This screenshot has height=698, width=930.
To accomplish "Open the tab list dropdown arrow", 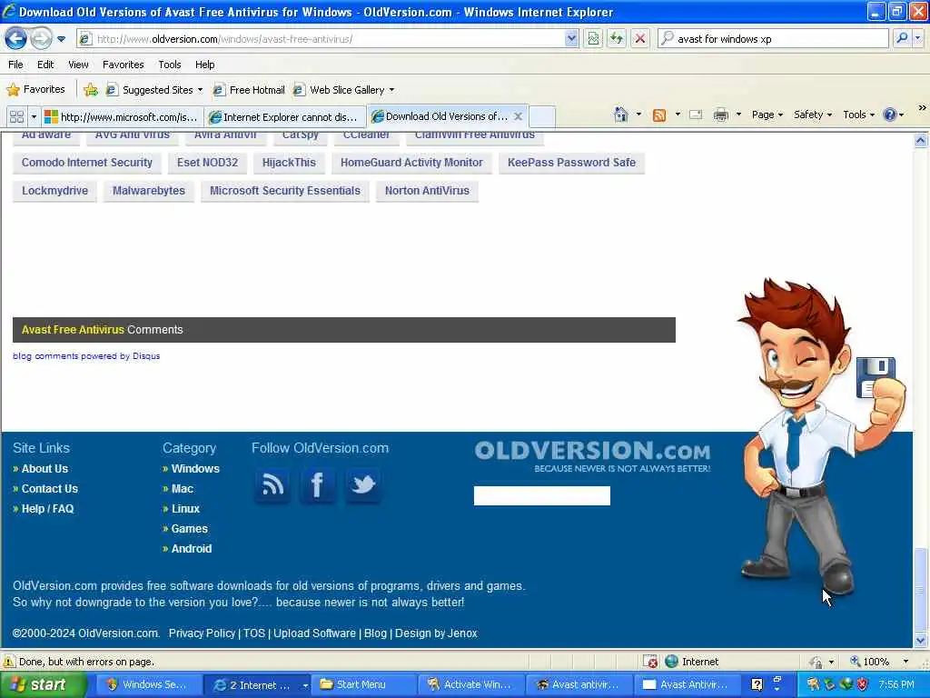I will (x=34, y=116).
